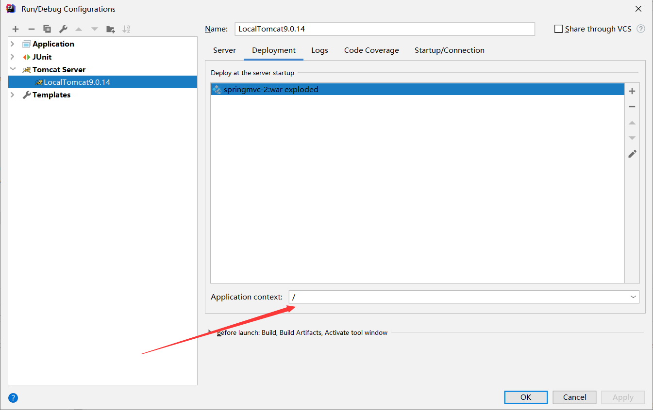Expand the Application tree node
This screenshot has height=410, width=653.
tap(13, 44)
